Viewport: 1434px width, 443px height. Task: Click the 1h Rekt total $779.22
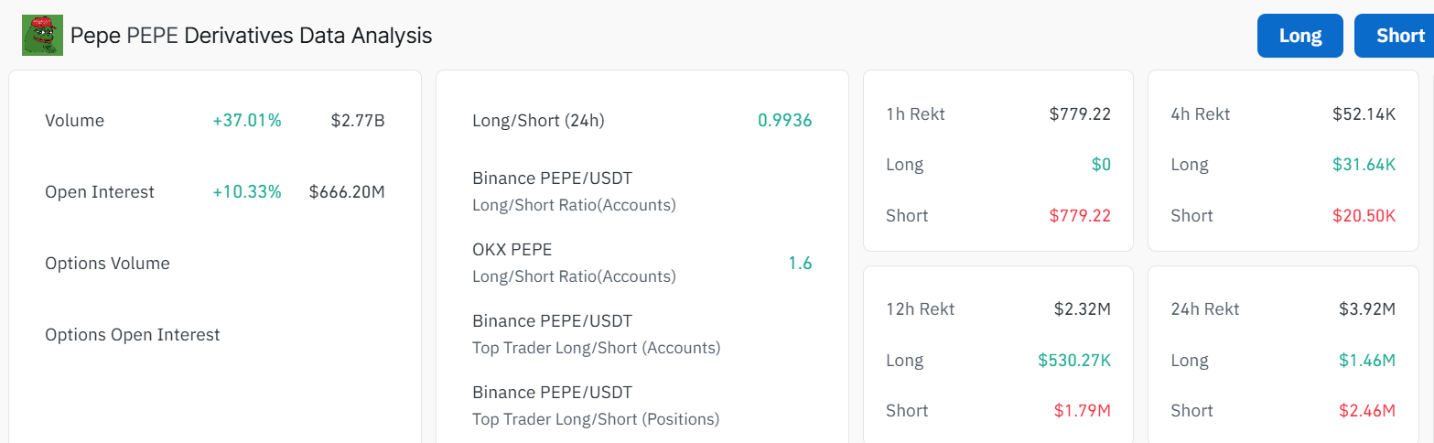(x=1080, y=114)
